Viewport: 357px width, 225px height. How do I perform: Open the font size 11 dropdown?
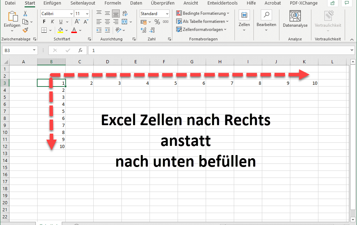coord(87,14)
